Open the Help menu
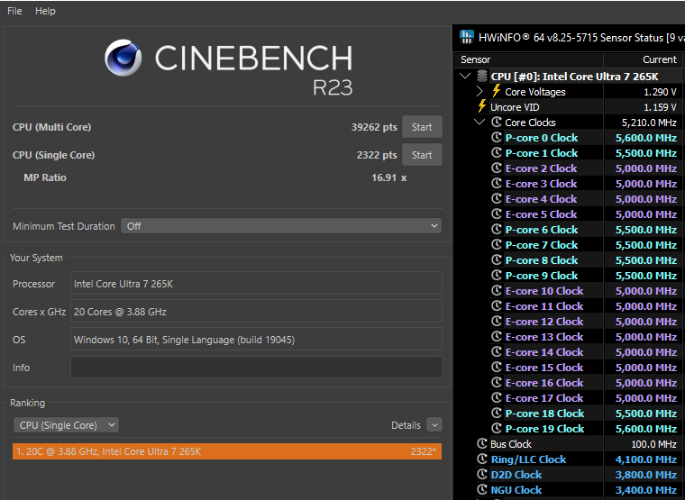The width and height of the screenshot is (685, 500). [x=45, y=11]
